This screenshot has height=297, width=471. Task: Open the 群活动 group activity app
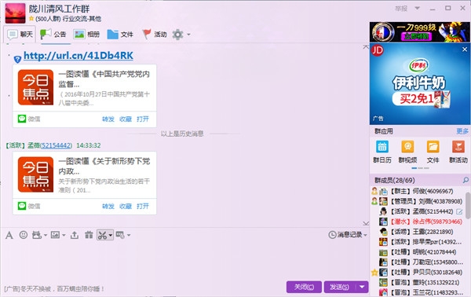tap(458, 152)
